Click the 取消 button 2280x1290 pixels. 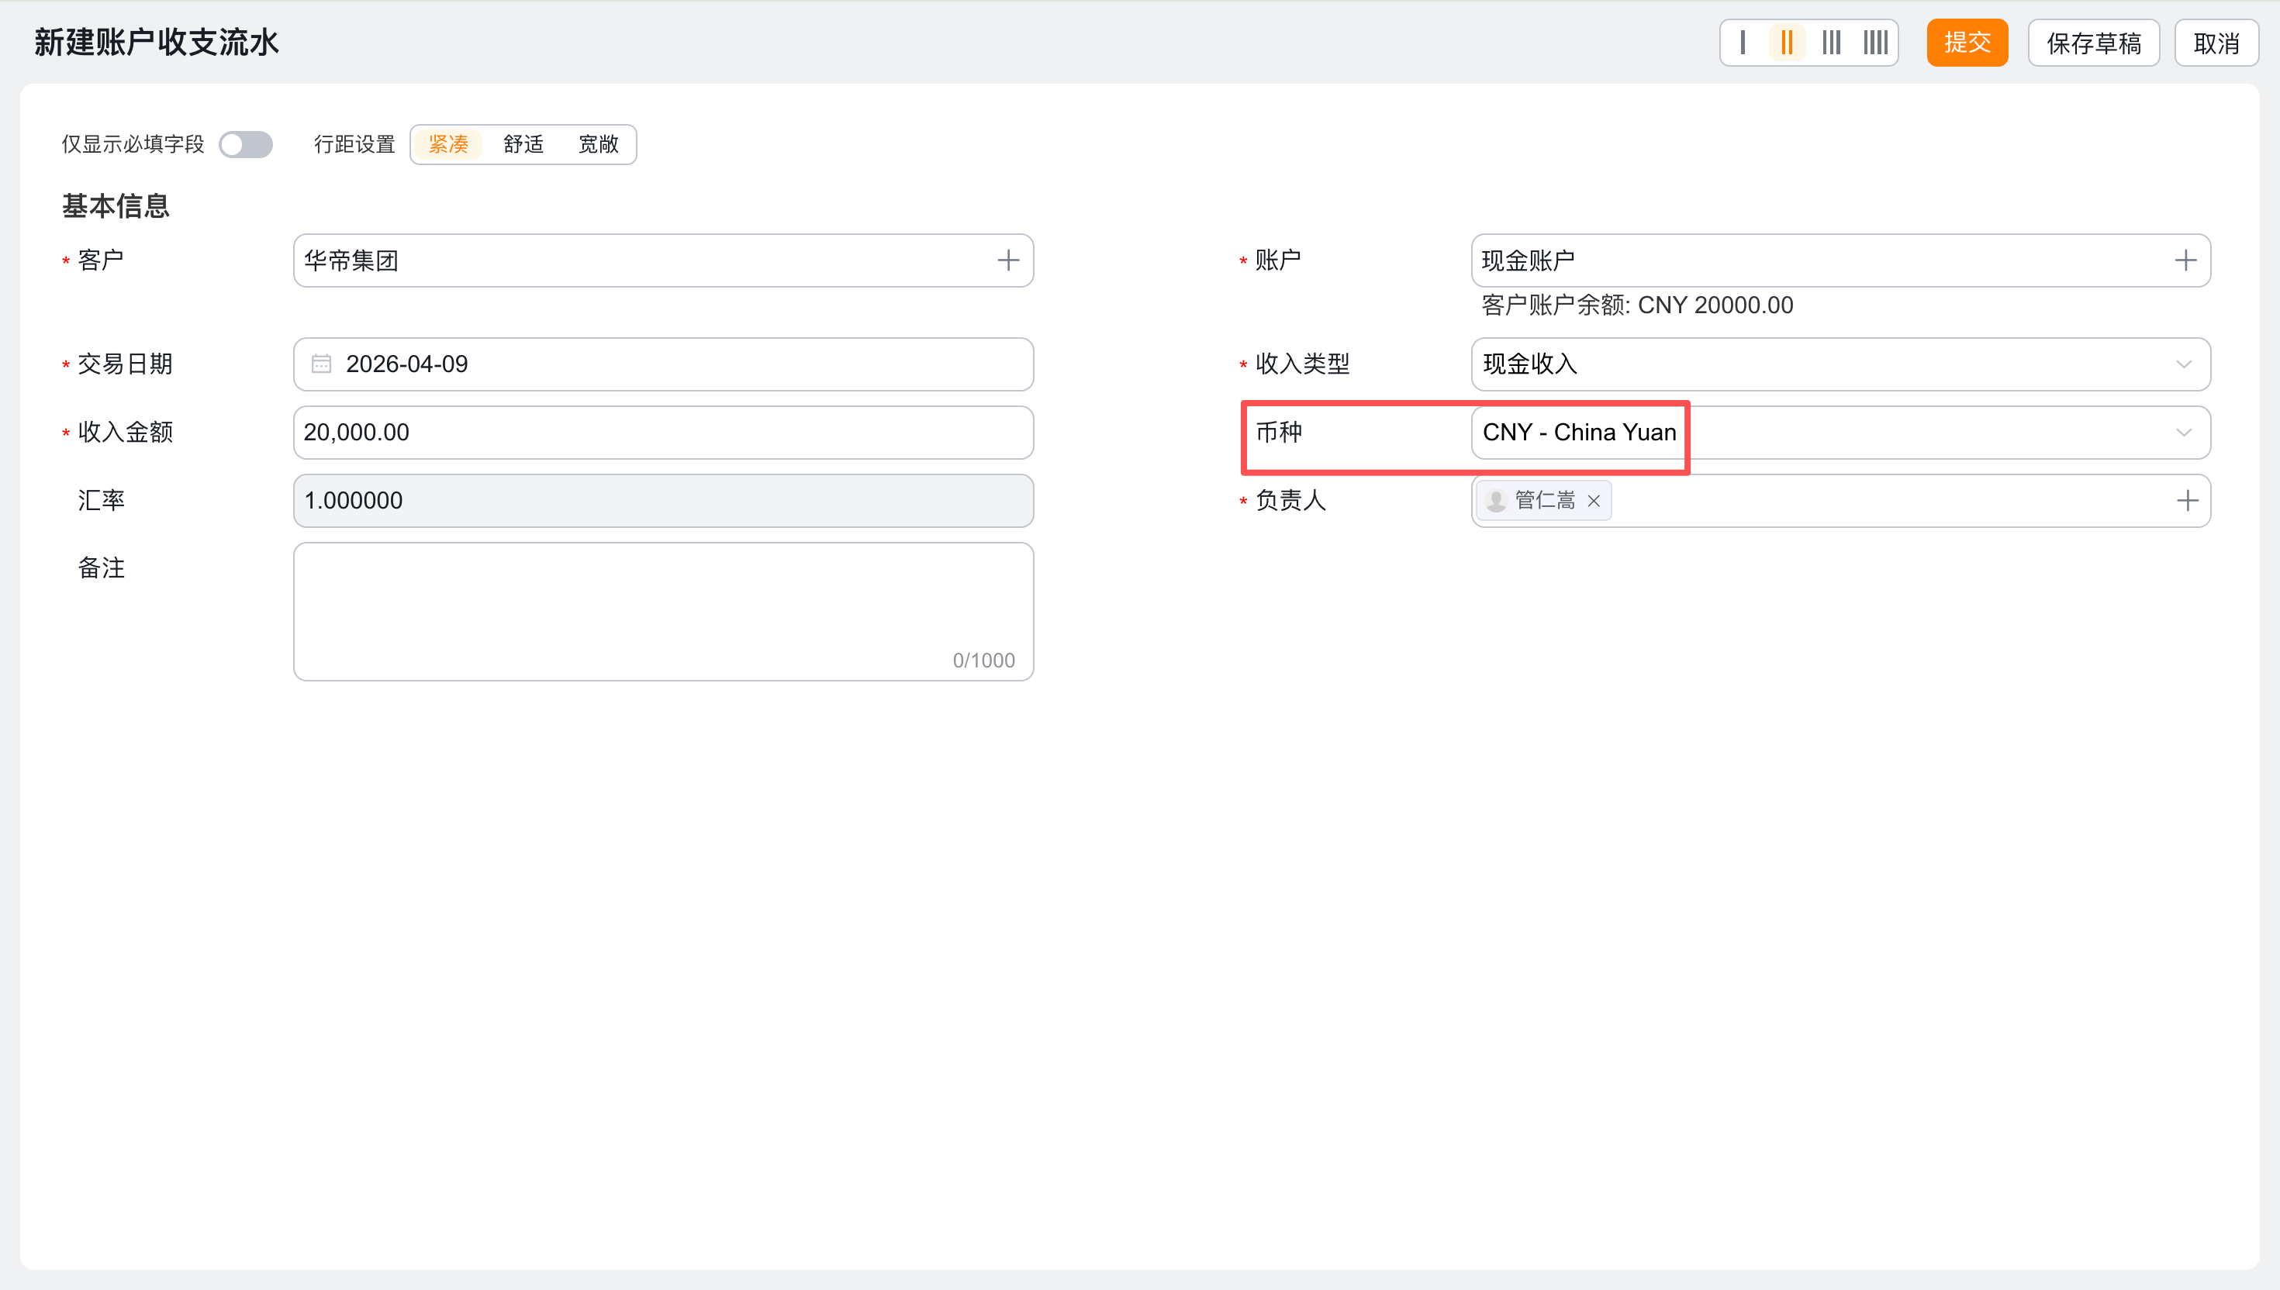pos(2216,43)
